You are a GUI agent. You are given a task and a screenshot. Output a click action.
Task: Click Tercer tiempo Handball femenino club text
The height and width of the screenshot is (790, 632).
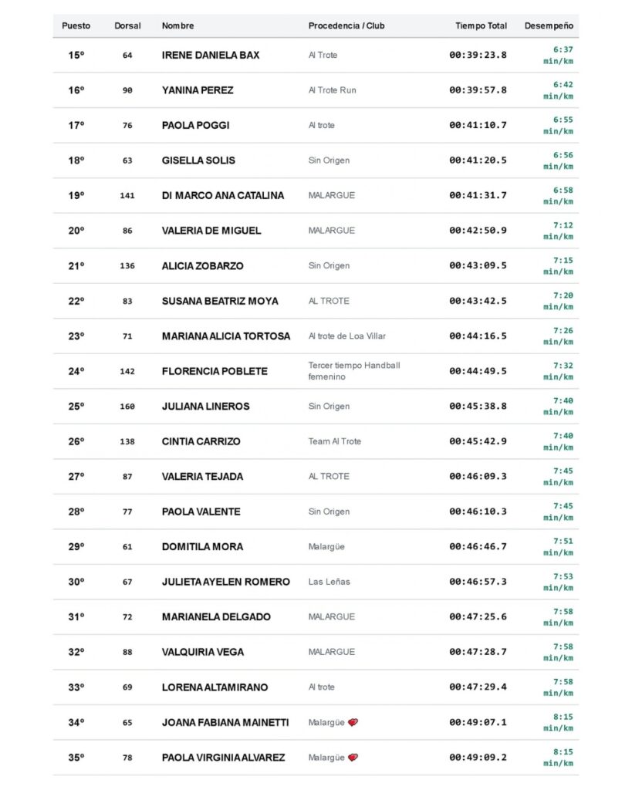tap(354, 371)
